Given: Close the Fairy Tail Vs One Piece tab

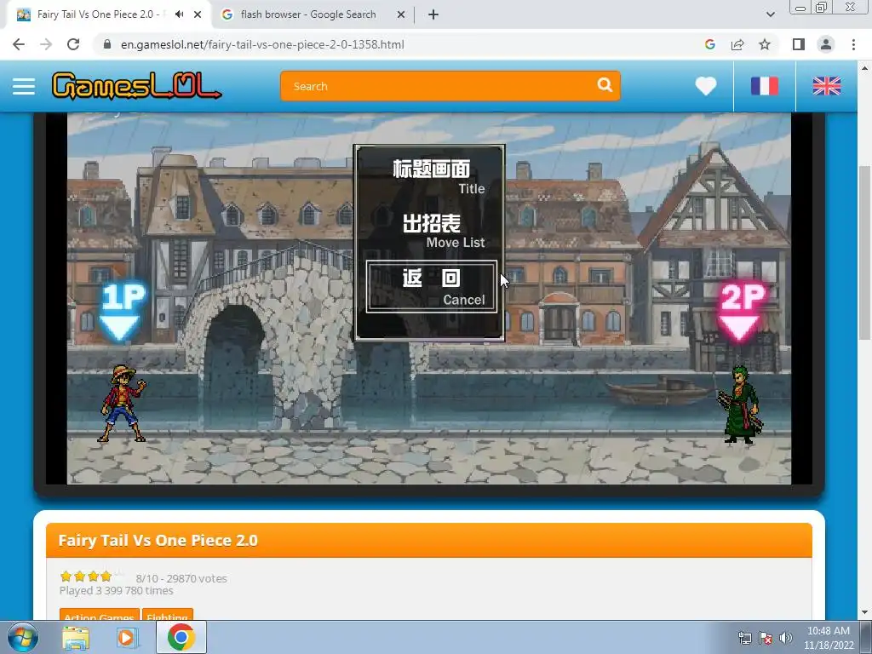Looking at the screenshot, I should coord(198,14).
